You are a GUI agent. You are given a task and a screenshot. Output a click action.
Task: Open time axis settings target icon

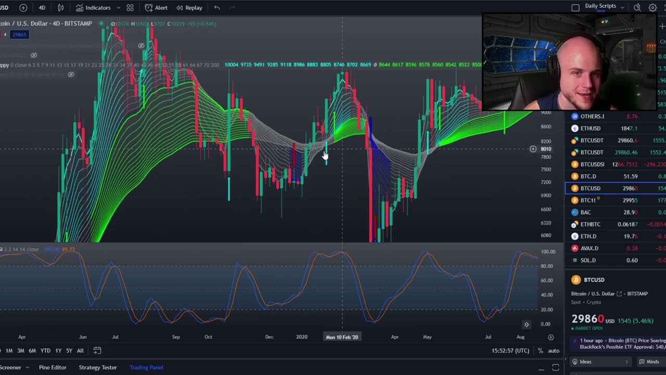coord(550,337)
